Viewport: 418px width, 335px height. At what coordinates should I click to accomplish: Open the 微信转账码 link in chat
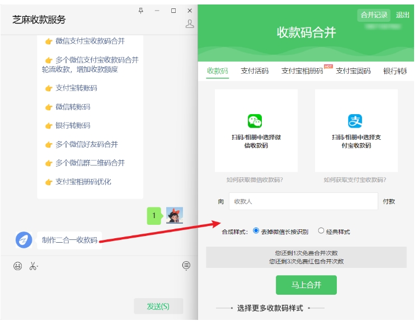click(73, 107)
